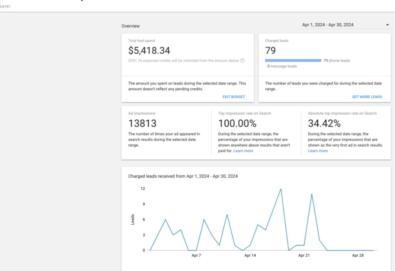
Task: Open the date range dropdown arrow
Action: coord(387,25)
